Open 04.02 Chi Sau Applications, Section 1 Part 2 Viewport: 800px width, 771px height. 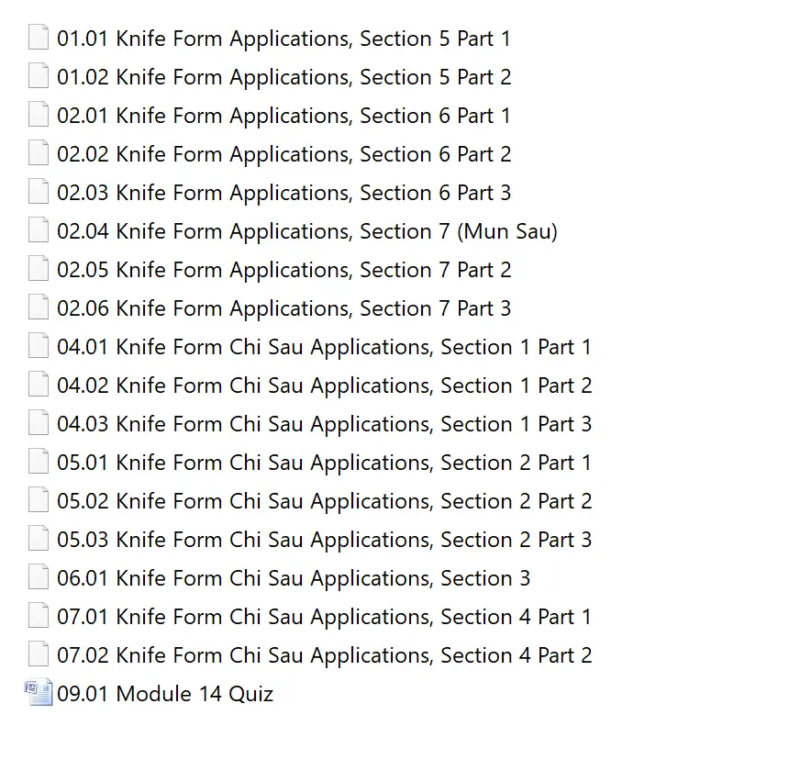324,385
